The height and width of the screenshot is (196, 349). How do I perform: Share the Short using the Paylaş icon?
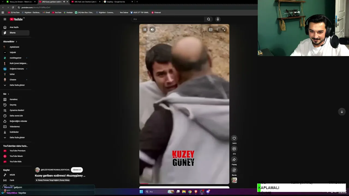coord(234,160)
